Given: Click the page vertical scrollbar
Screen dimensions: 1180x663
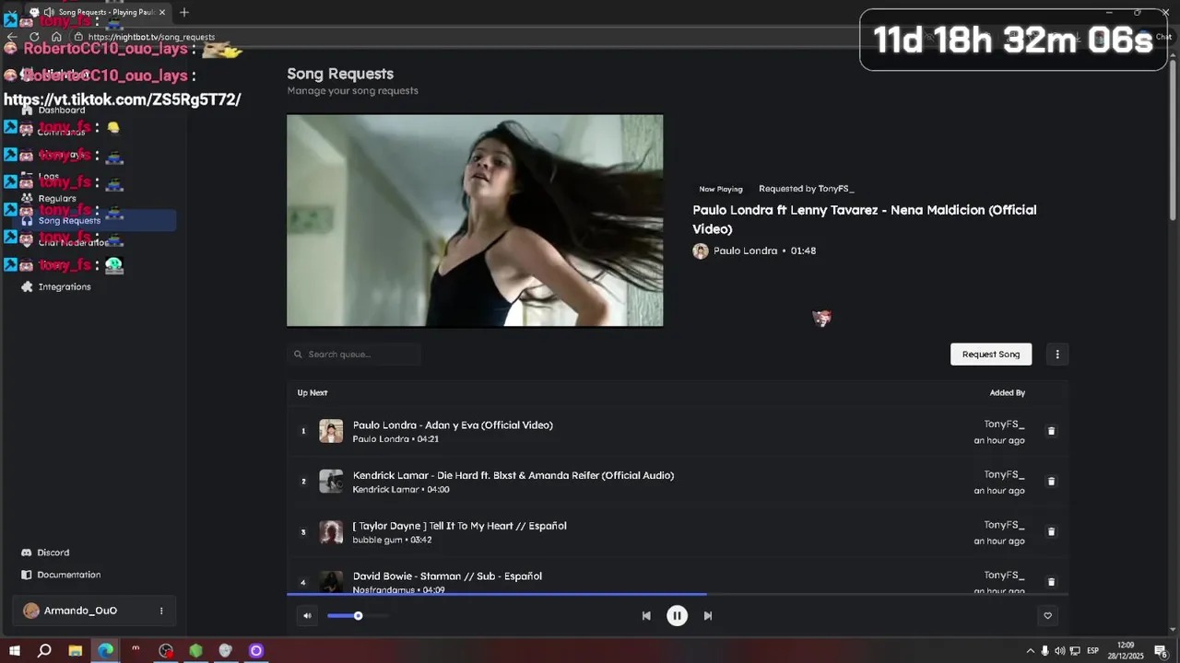Looking at the screenshot, I should [x=1174, y=138].
